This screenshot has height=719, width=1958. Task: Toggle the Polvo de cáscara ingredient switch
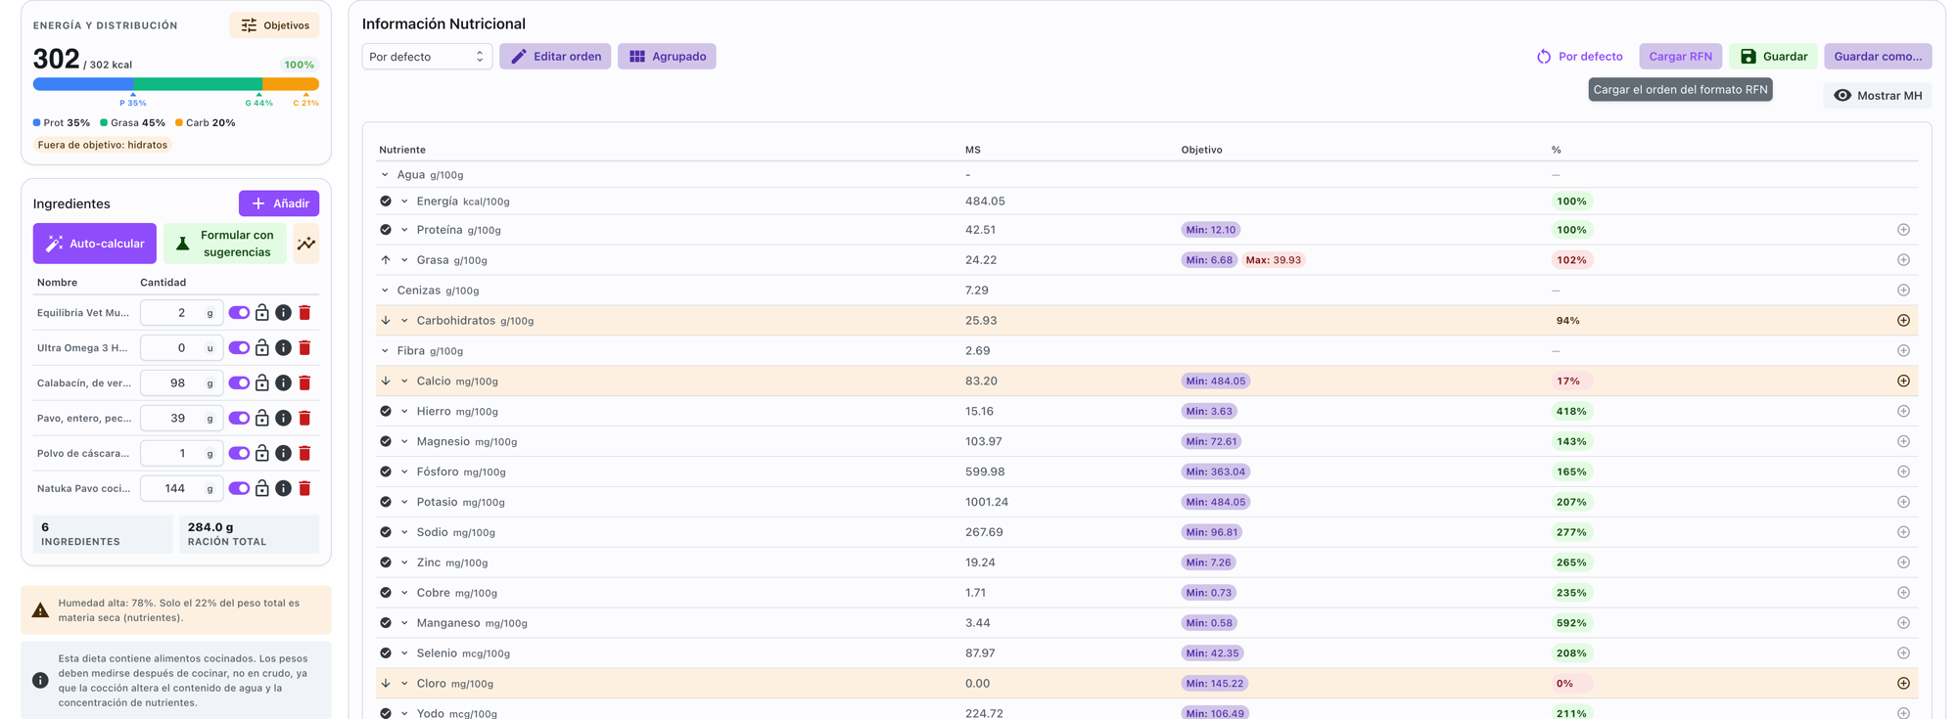(239, 454)
